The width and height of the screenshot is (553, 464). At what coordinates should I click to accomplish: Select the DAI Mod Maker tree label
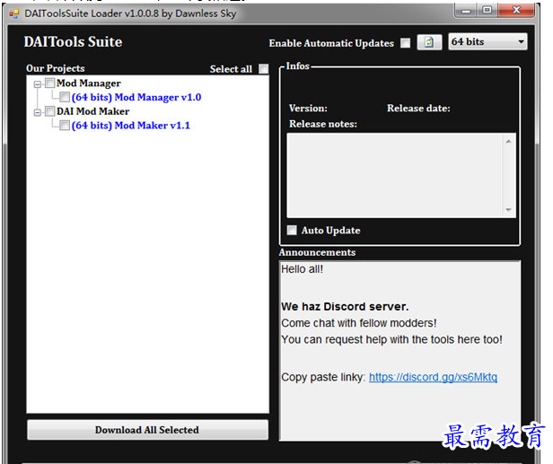92,111
